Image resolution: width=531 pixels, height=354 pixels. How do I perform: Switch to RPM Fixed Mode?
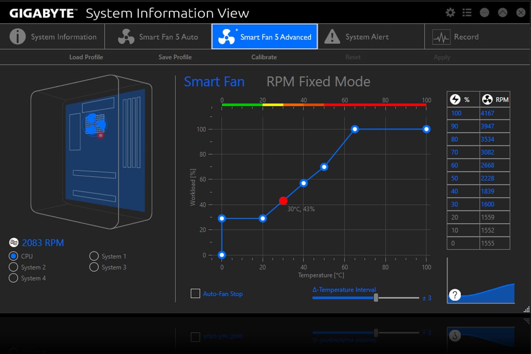318,81
